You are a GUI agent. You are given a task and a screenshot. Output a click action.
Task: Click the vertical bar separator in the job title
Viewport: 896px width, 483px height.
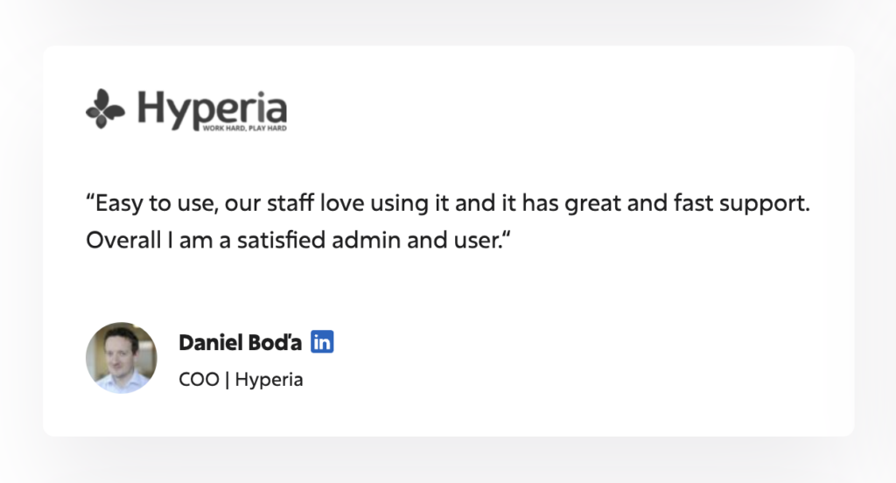pyautogui.click(x=226, y=380)
